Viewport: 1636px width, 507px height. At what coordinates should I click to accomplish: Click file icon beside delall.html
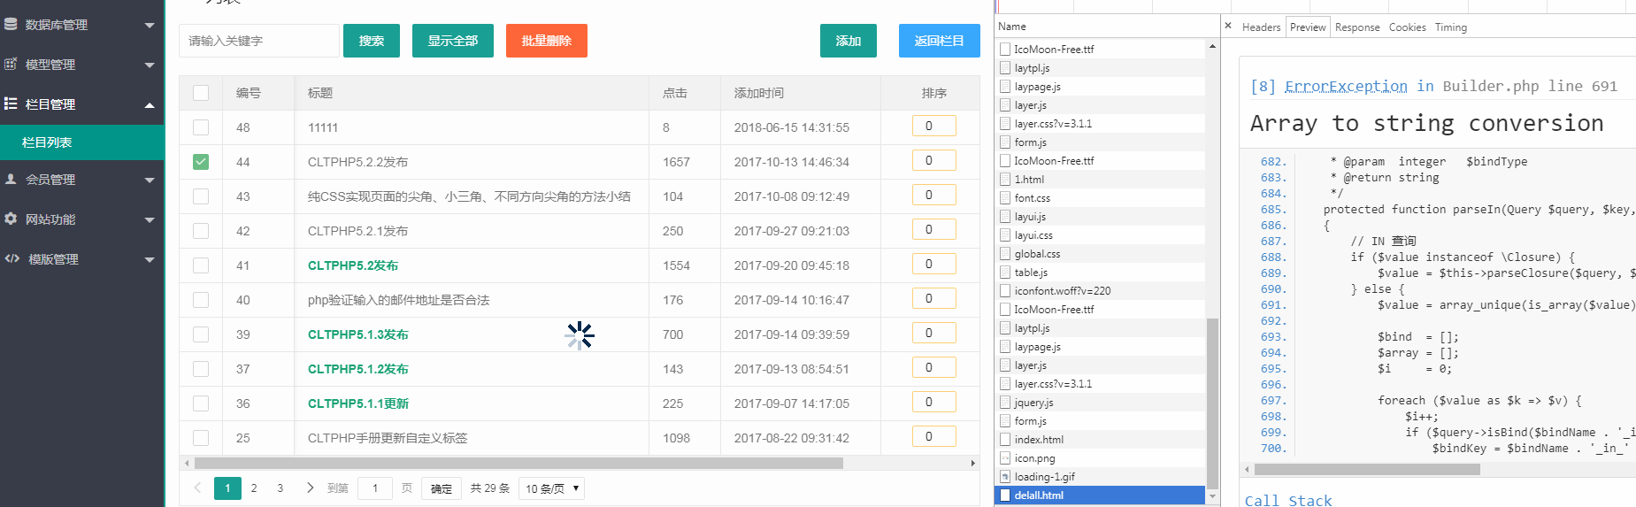1005,495
